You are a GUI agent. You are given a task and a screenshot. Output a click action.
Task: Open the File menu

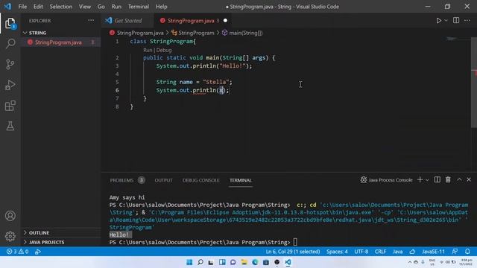(x=22, y=7)
